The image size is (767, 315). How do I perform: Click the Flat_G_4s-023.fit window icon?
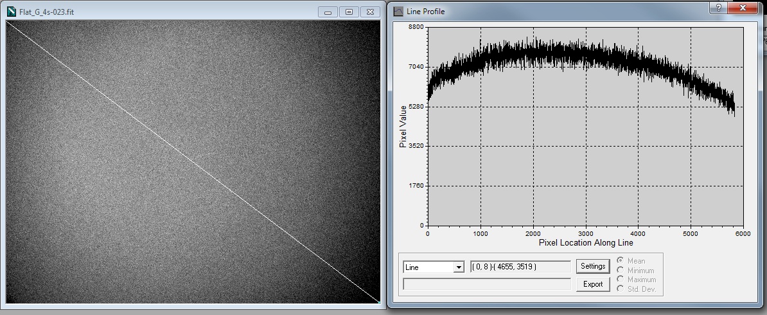pyautogui.click(x=12, y=12)
